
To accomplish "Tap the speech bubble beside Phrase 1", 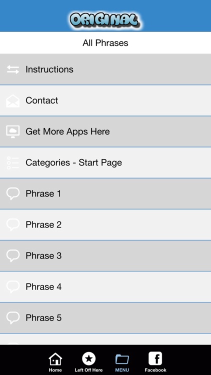I will pos(12,193).
